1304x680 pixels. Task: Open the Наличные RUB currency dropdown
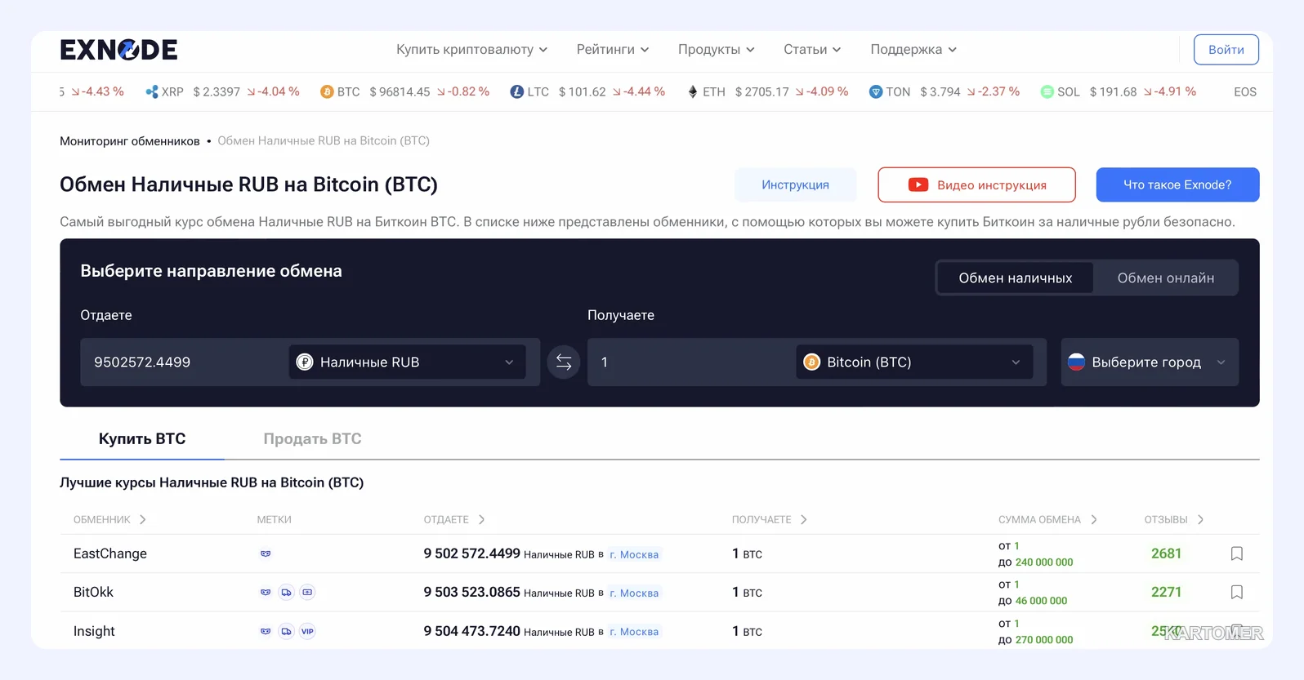tap(407, 362)
